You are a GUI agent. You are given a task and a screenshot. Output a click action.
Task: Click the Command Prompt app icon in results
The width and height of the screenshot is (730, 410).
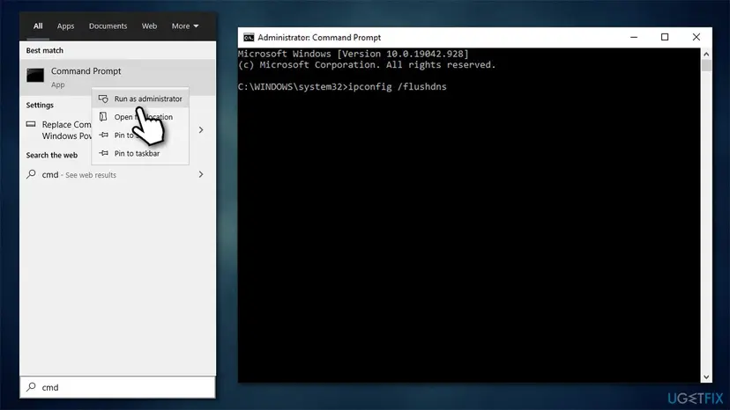[35, 75]
